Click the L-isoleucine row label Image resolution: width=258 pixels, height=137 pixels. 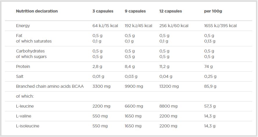point(28,126)
